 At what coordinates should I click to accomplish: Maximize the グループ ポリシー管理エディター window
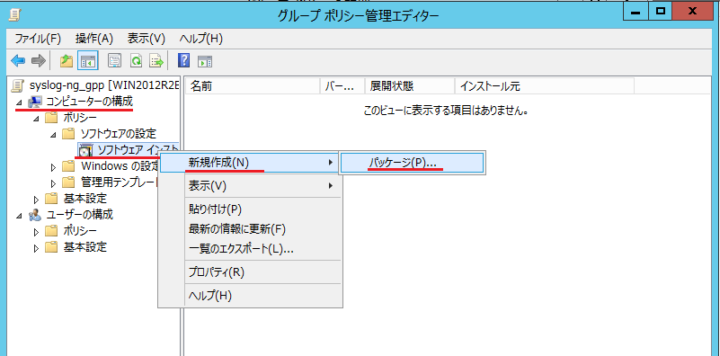(x=661, y=12)
